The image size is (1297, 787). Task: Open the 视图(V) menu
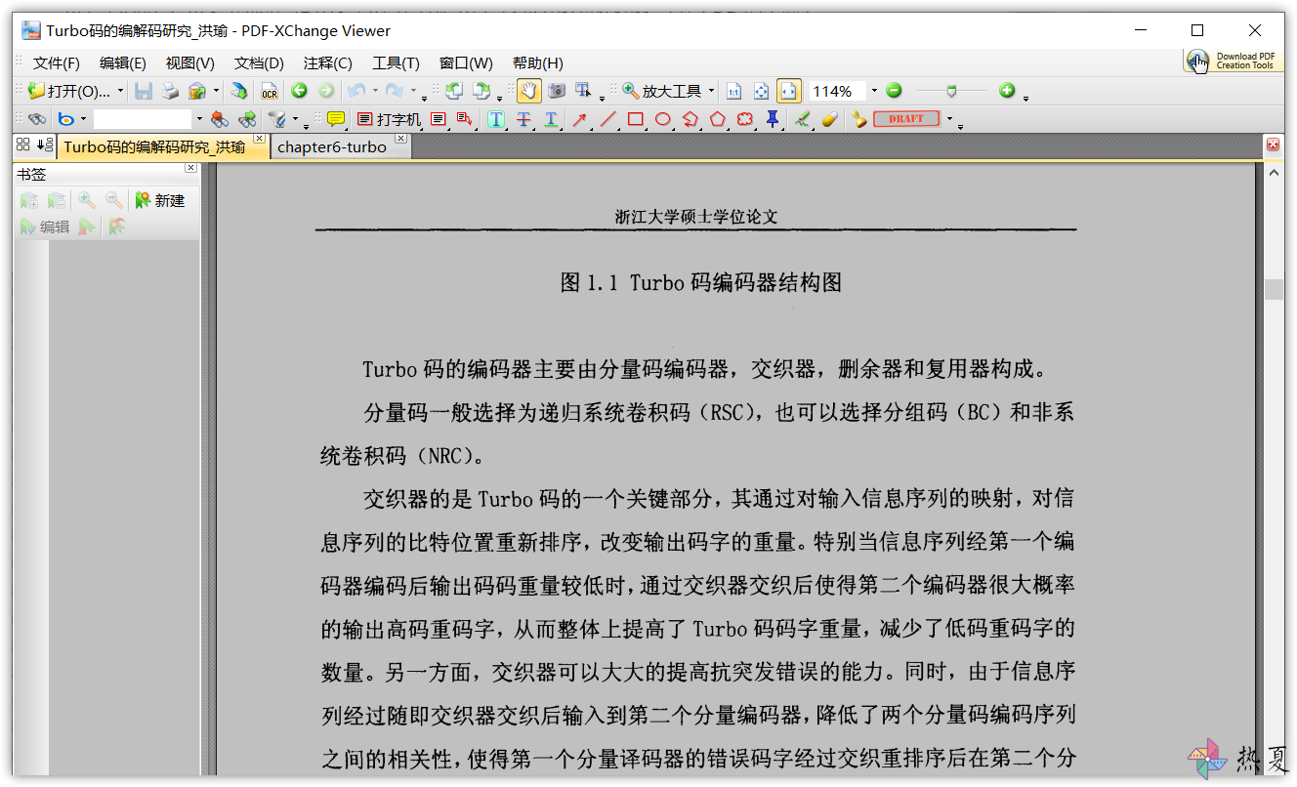point(190,63)
